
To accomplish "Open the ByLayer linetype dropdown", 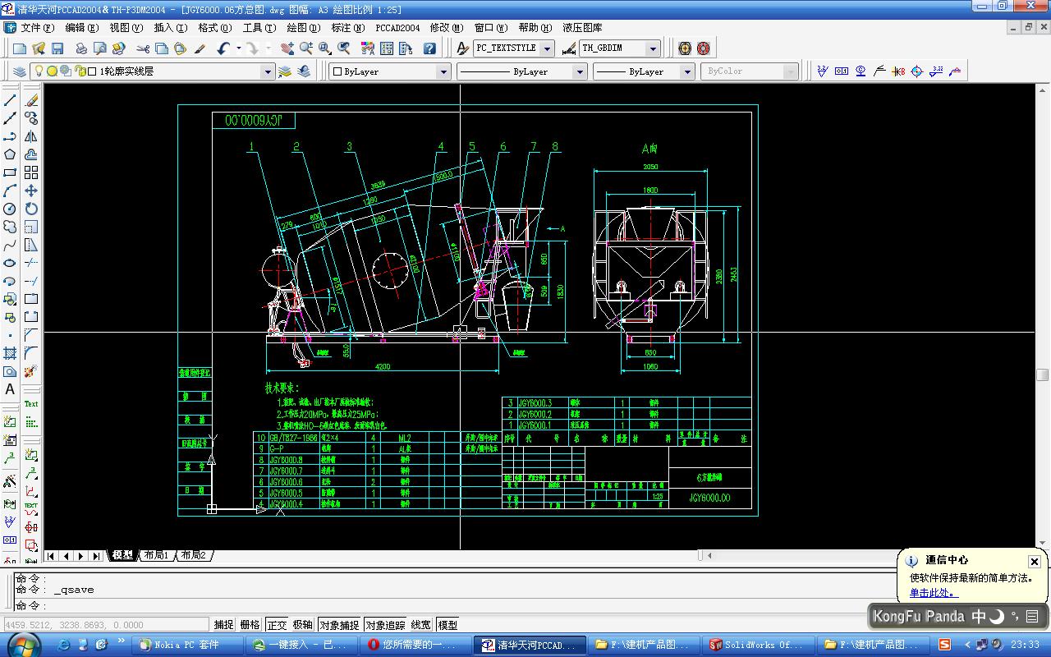I will (579, 71).
